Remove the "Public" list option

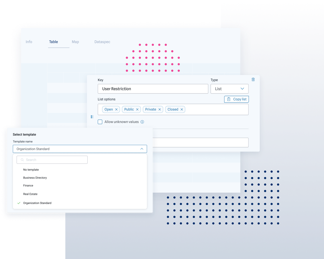tap(137, 109)
